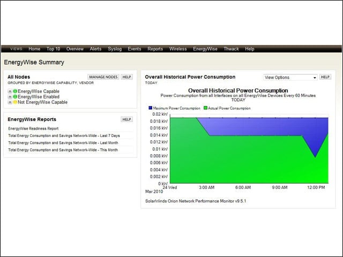The width and height of the screenshot is (343, 257).
Task: Open Help in the views bar
Action: click(x=250, y=49)
